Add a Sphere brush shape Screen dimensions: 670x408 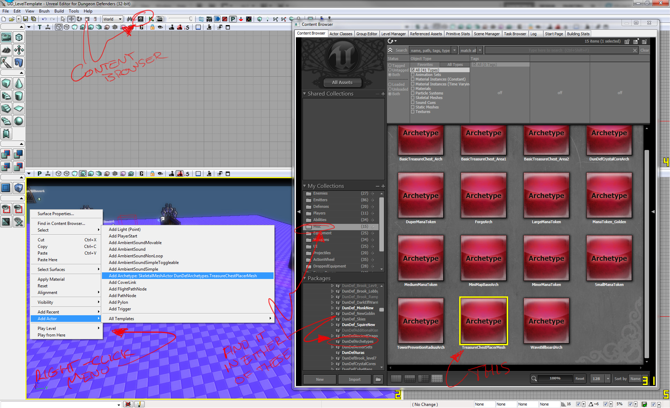19,121
